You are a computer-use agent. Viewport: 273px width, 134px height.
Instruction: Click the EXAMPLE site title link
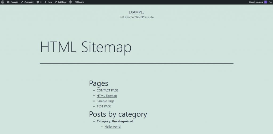[136, 12]
